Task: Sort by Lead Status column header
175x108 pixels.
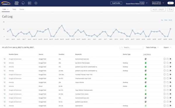Action: (147, 54)
